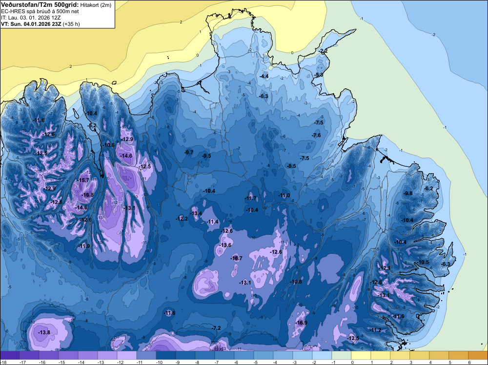Image resolution: width=488 pixels, height=365 pixels.
Task: Select the -8.5 temperature value
Action: click(292, 166)
